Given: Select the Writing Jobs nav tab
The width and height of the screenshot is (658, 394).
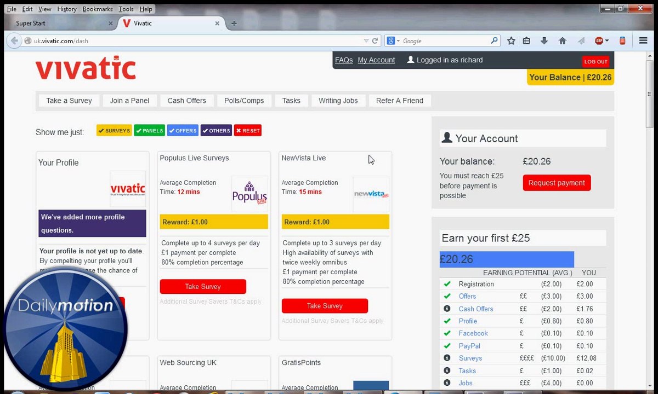Looking at the screenshot, I should (338, 101).
